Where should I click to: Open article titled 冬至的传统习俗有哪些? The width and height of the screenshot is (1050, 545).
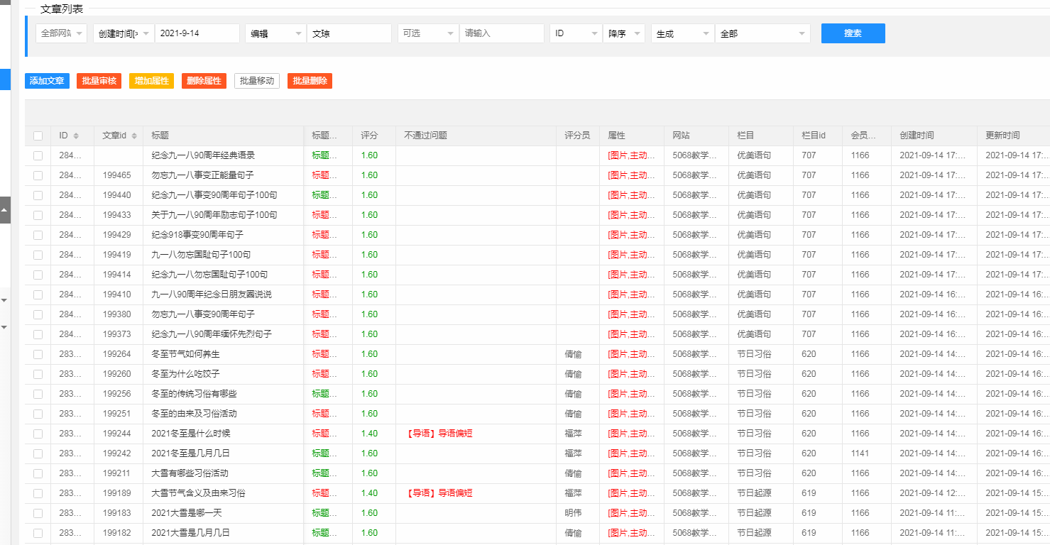click(194, 394)
